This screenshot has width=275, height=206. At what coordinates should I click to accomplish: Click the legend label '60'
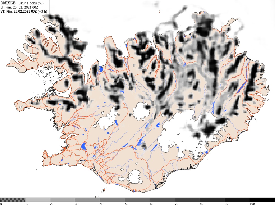[152, 204]
